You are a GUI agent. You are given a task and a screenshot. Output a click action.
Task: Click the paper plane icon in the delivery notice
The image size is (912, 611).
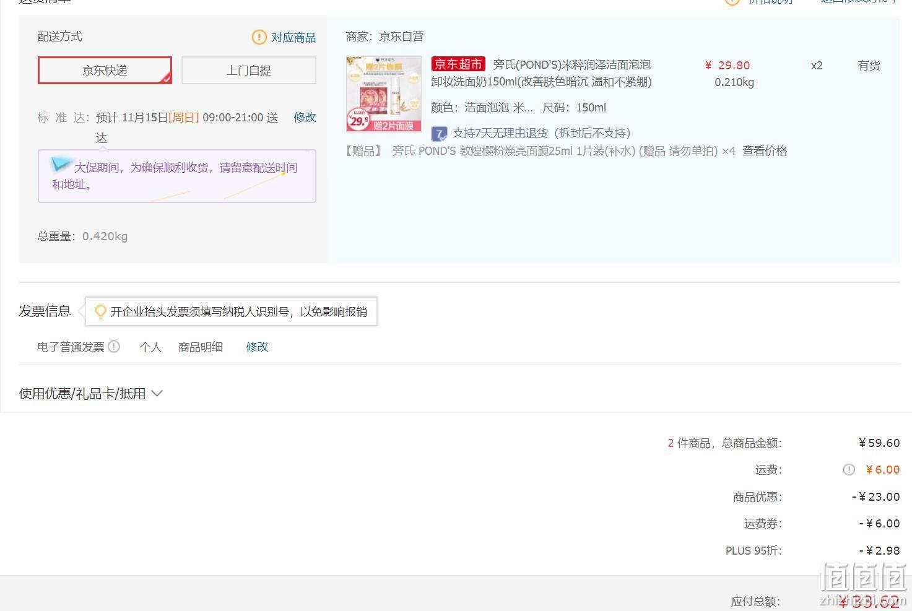[61, 163]
